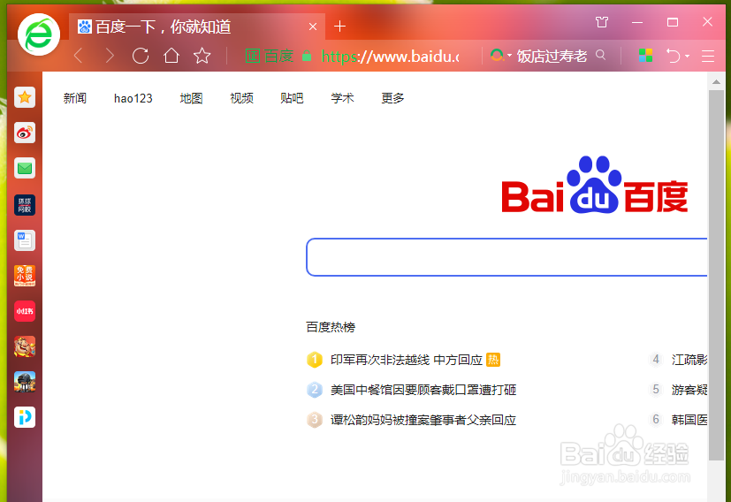This screenshot has height=502, width=731.
Task: Open the 贴吧 link
Action: coord(292,98)
